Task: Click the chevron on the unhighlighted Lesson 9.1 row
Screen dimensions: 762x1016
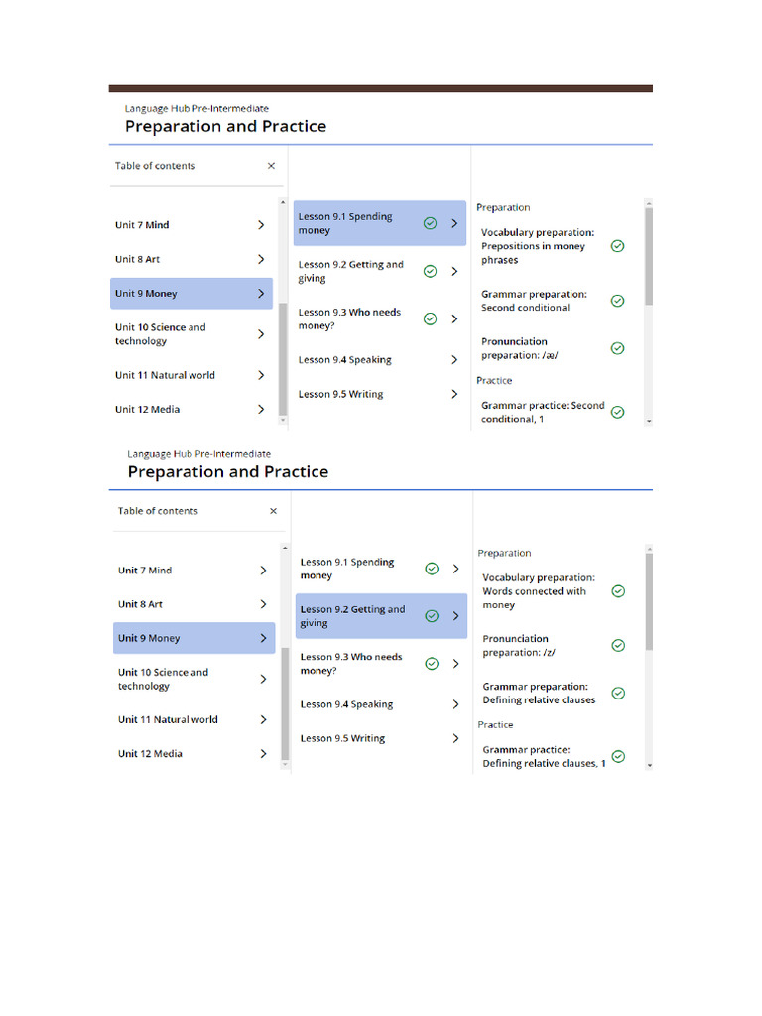Action: (x=456, y=569)
